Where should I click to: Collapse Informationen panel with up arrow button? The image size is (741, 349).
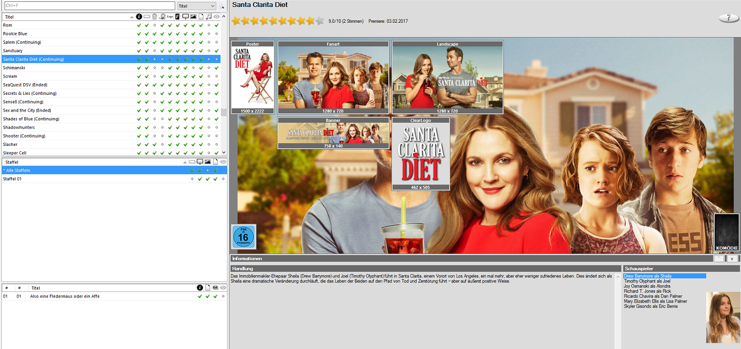[x=719, y=258]
